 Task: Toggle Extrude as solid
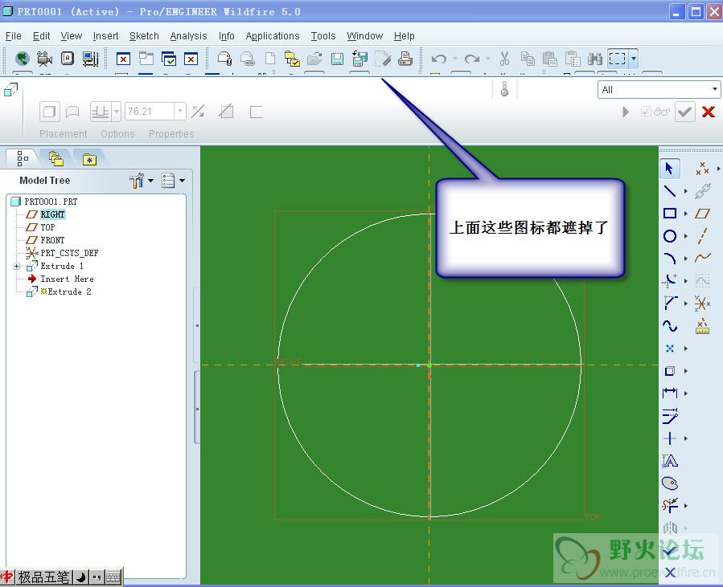(49, 112)
